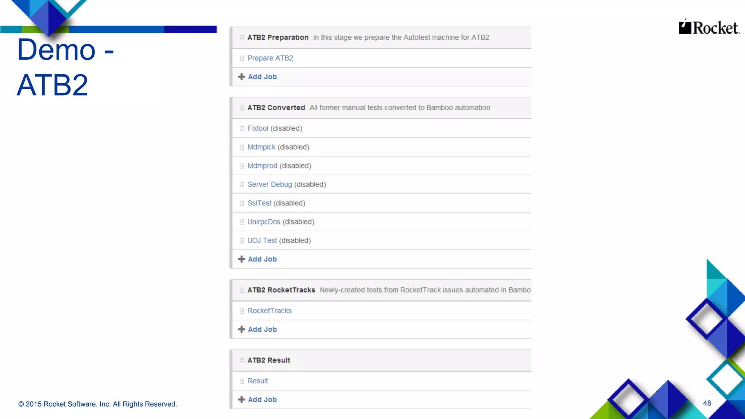Add Job to ATB2 Result stage

click(x=262, y=399)
